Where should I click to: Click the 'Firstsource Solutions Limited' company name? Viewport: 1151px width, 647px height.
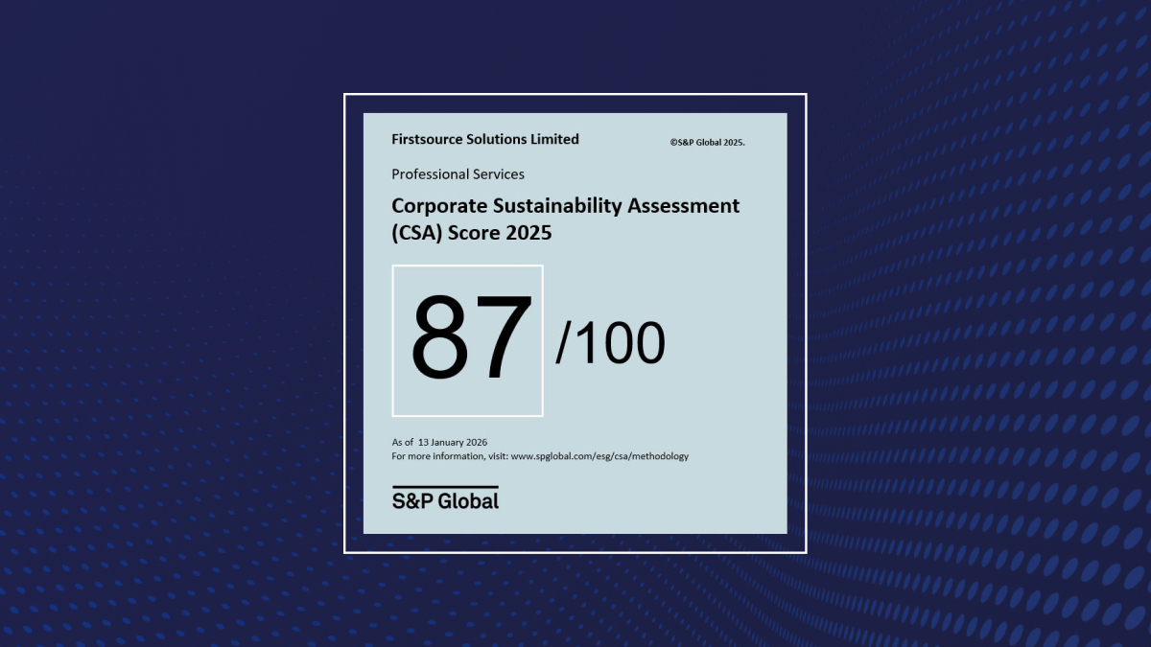coord(485,139)
